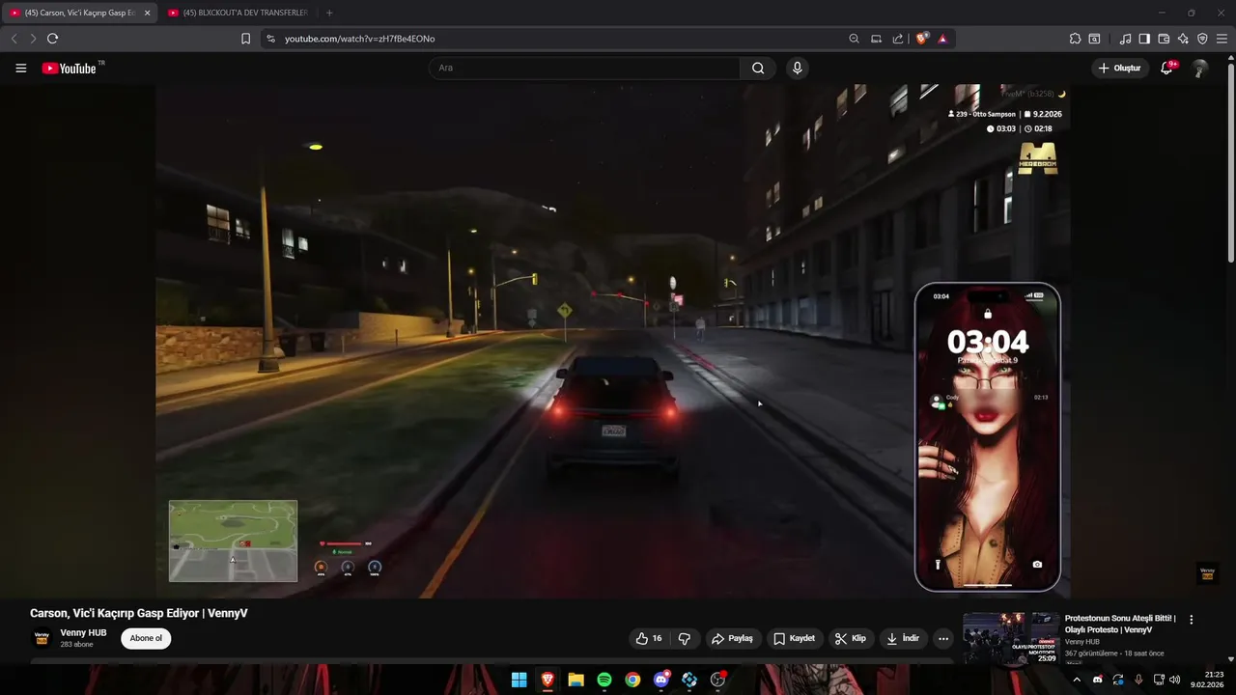
Task: Open Spotify from the taskbar
Action: tap(604, 680)
